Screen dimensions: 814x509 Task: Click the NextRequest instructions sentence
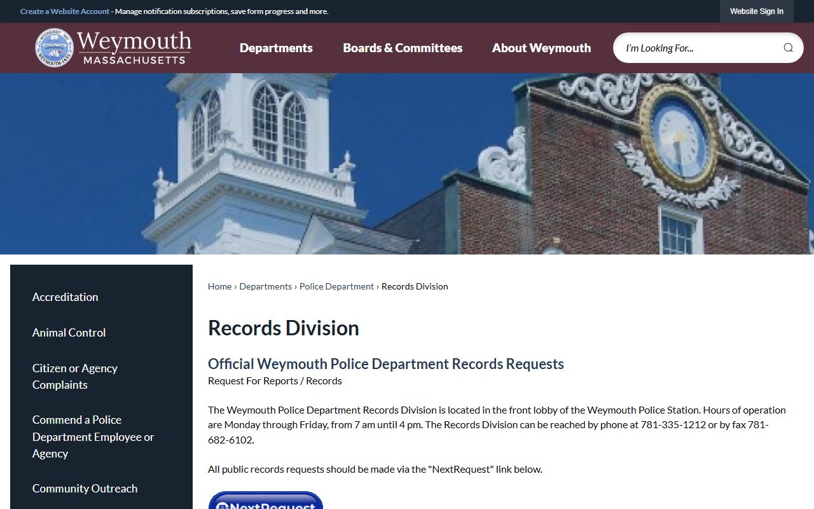[375, 469]
